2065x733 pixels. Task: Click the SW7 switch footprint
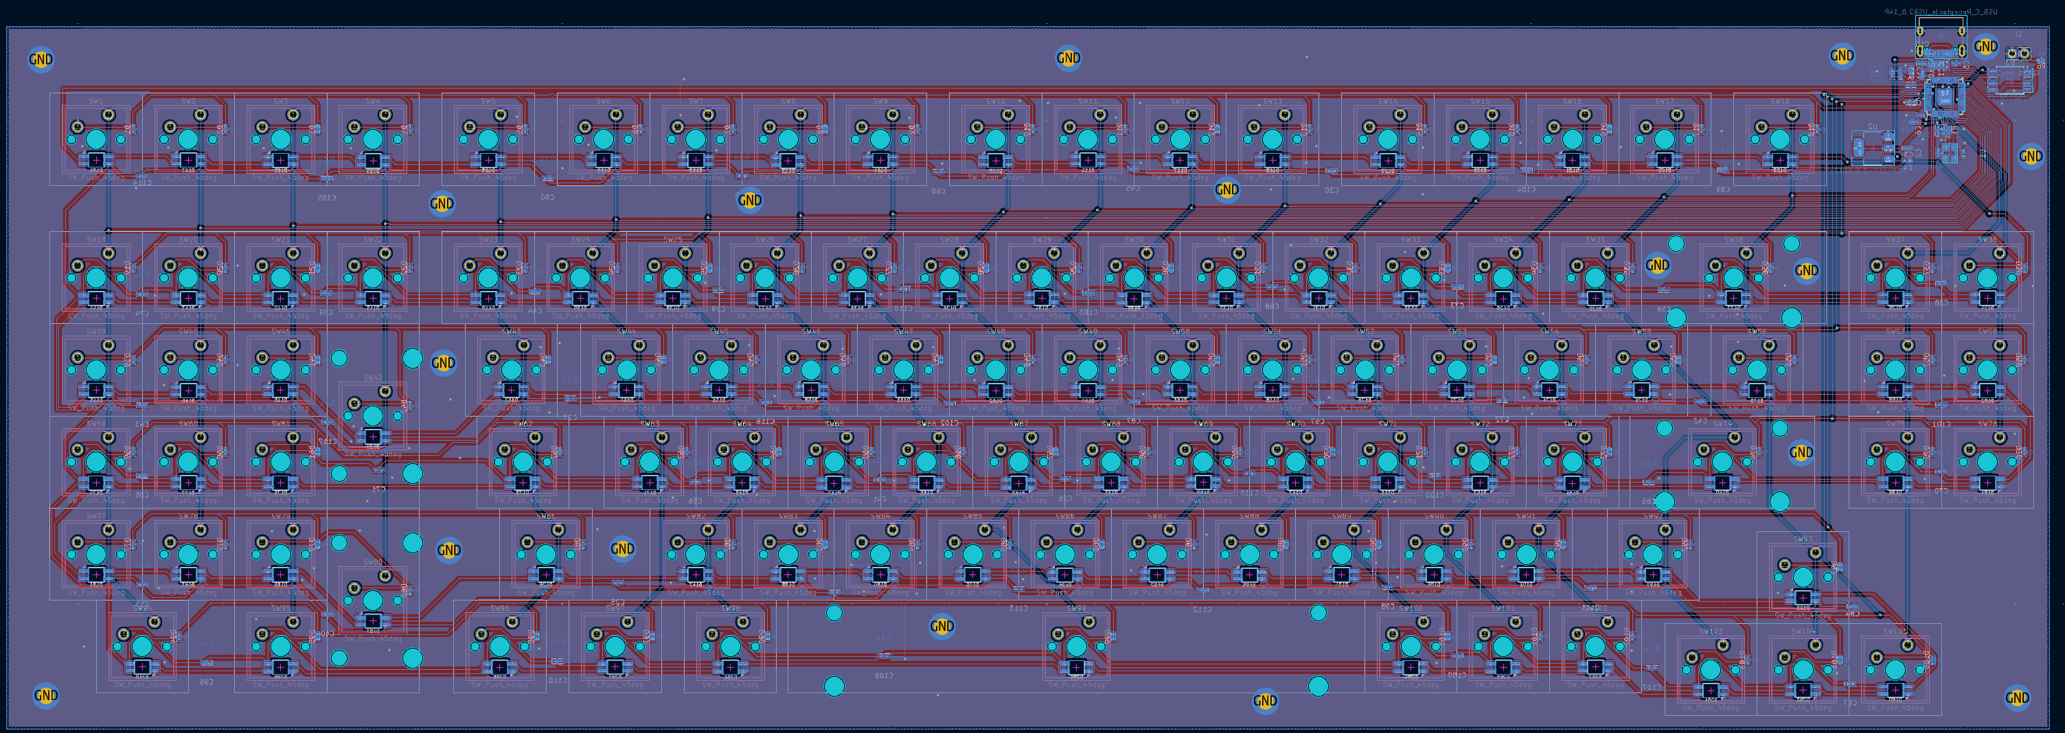click(696, 139)
